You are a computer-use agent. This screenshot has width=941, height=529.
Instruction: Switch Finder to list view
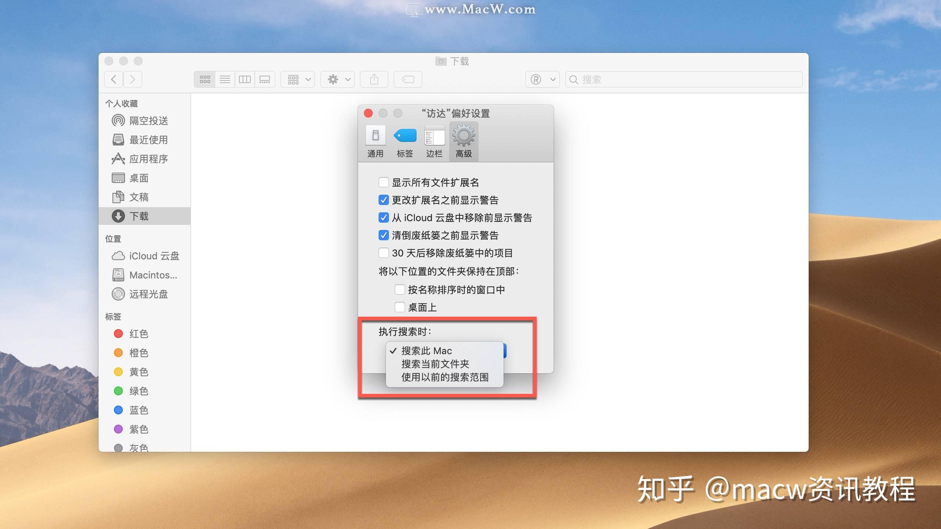click(x=225, y=79)
